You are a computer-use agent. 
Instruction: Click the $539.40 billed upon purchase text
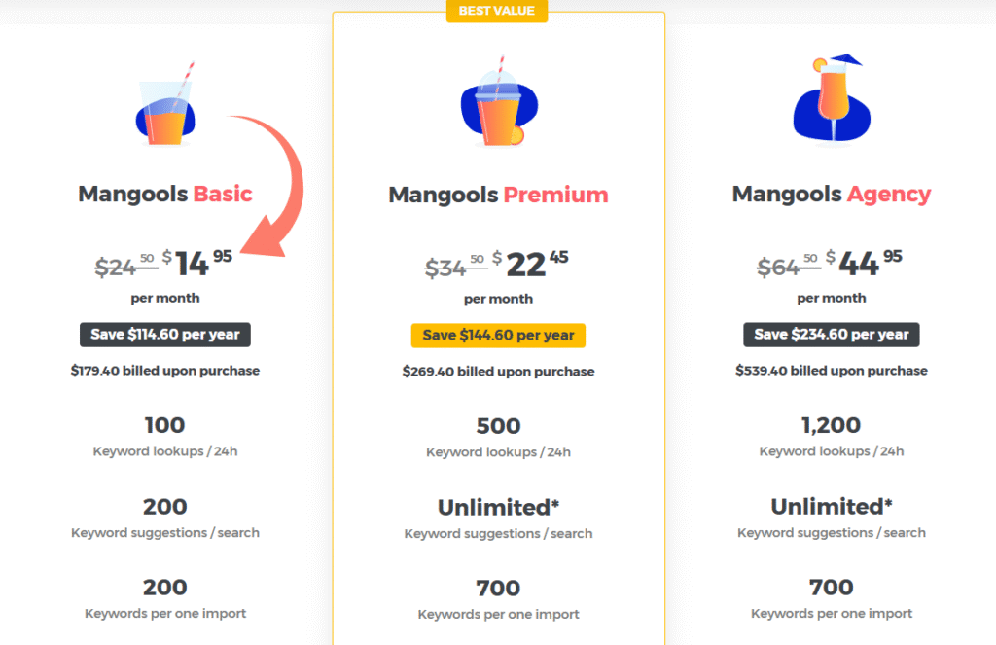tap(832, 371)
